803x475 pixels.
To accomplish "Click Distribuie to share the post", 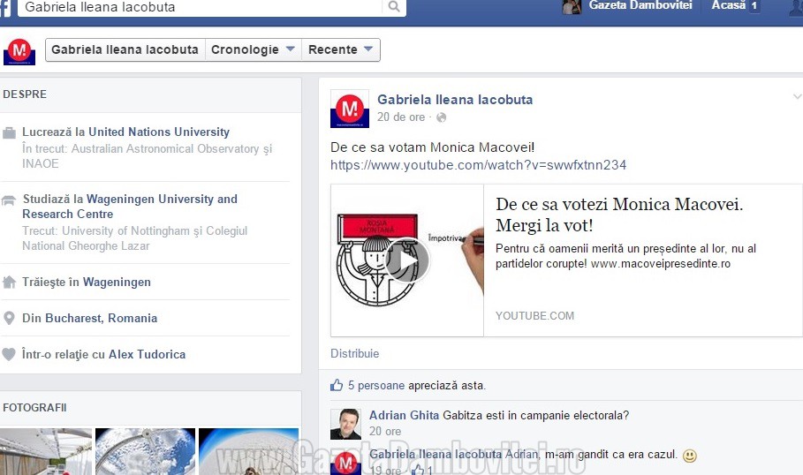I will click(355, 354).
